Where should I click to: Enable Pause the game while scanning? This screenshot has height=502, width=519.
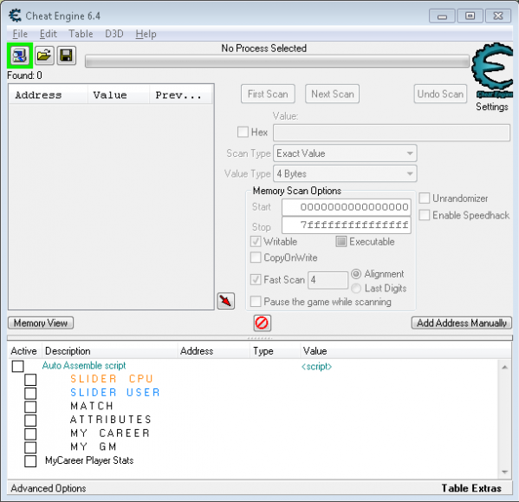(256, 302)
